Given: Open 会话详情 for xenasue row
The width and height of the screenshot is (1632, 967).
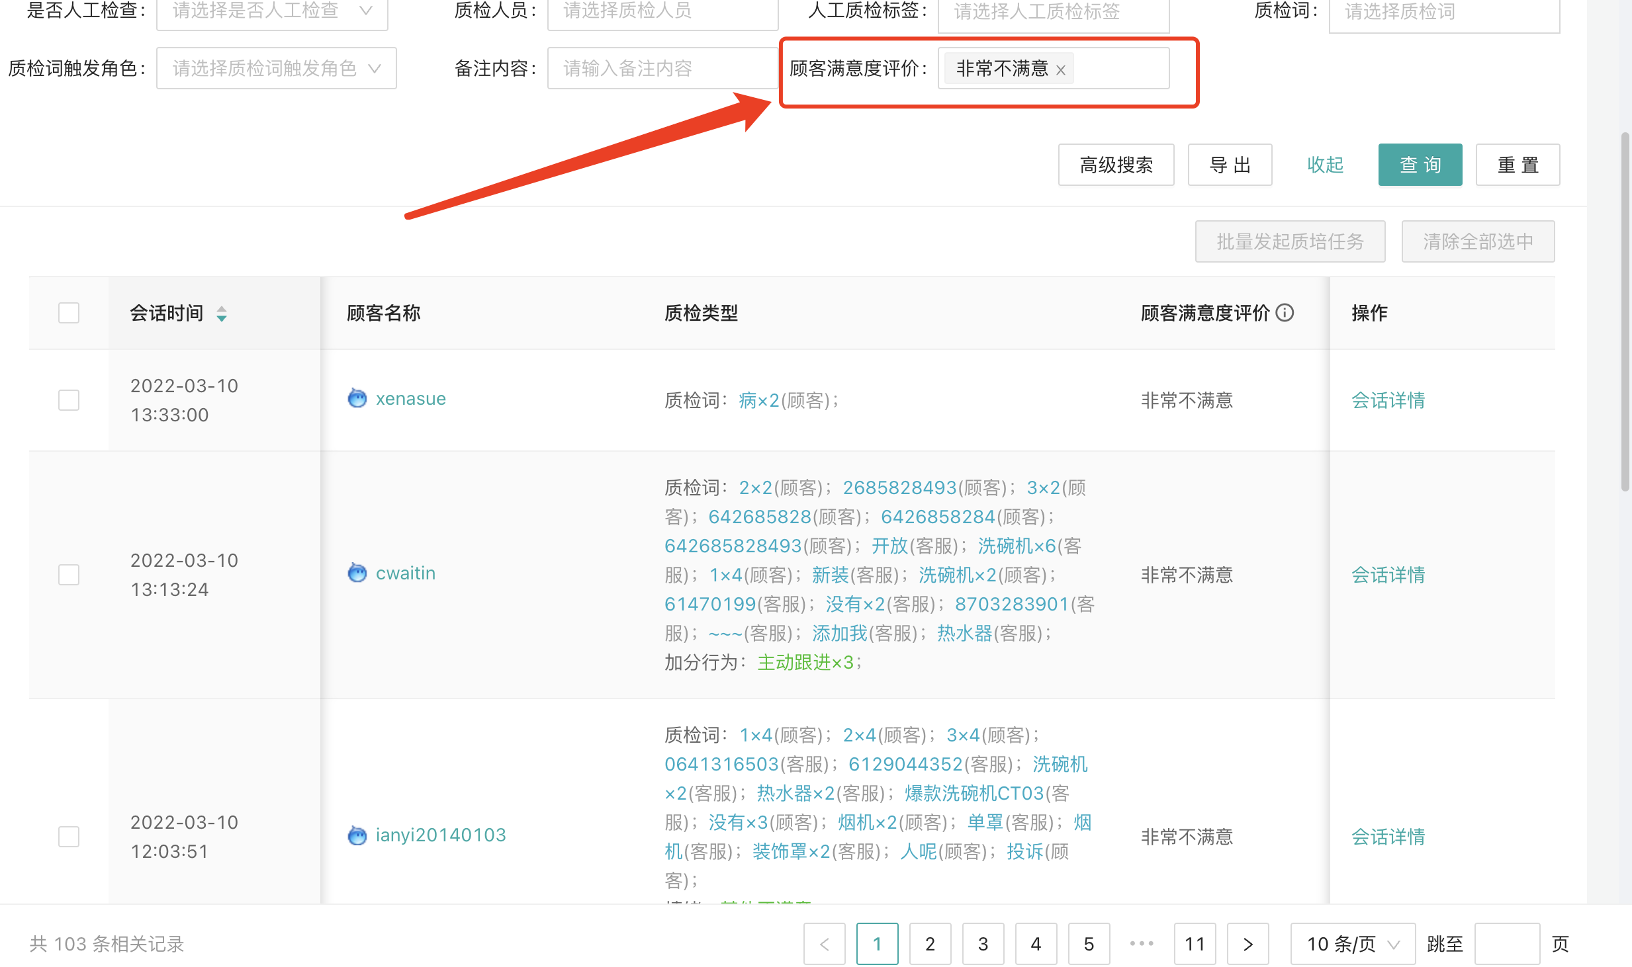Looking at the screenshot, I should click(1388, 400).
